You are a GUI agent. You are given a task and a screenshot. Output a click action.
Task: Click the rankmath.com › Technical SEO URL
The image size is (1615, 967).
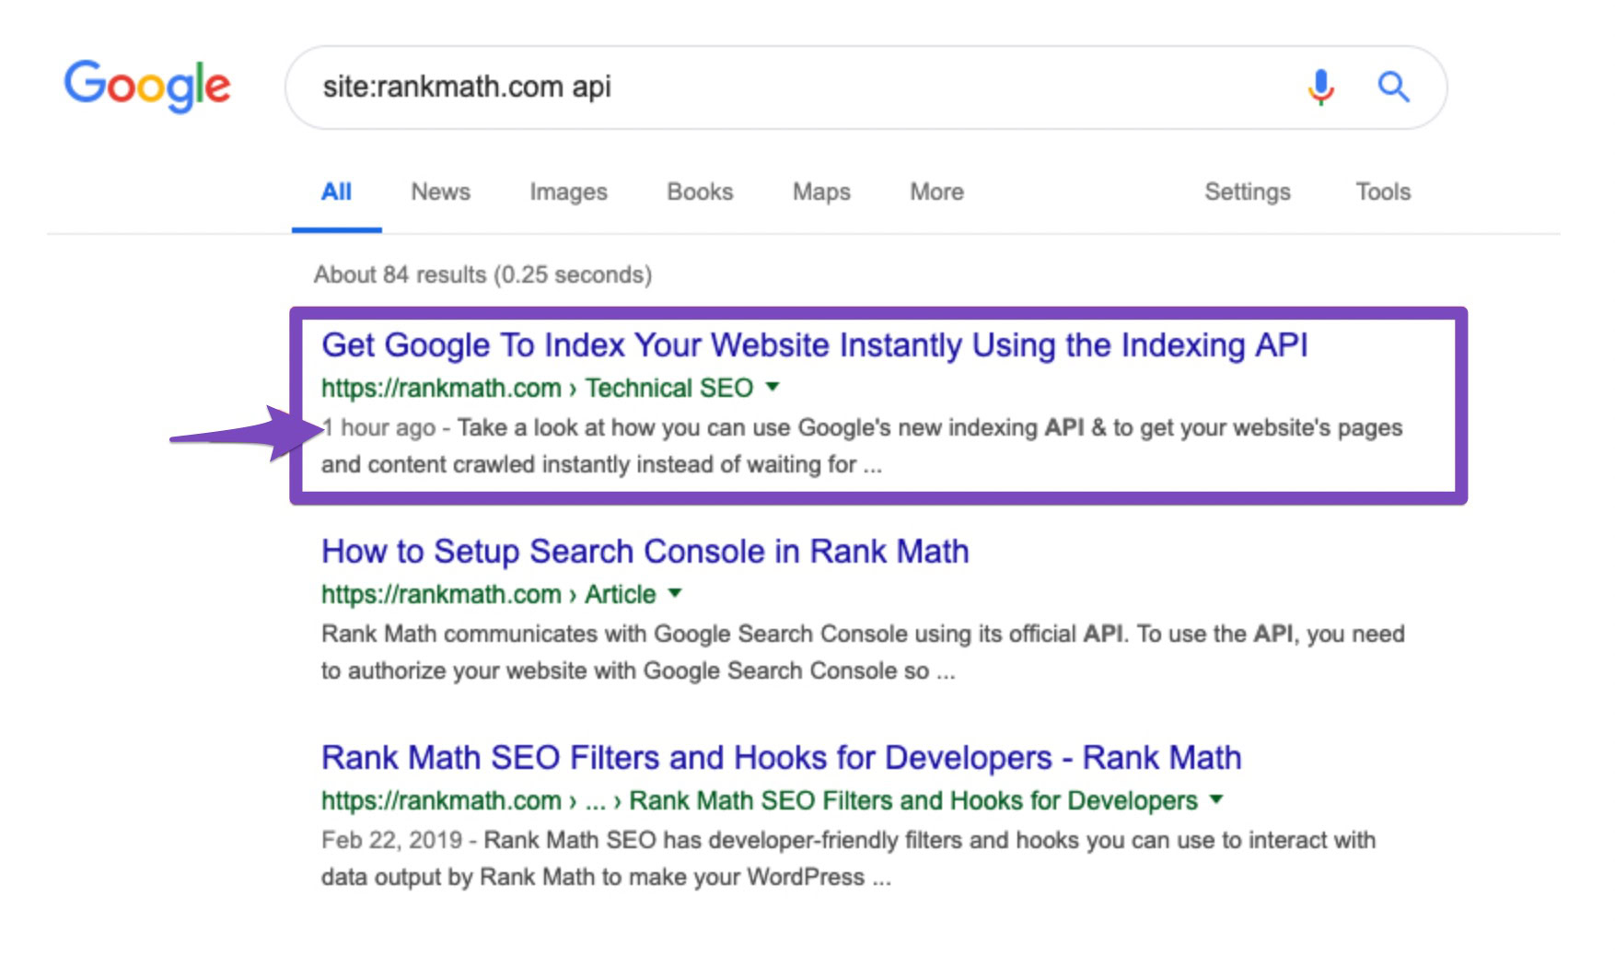[x=537, y=388]
